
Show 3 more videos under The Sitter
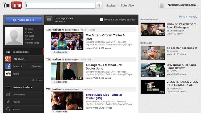(60, 52)
